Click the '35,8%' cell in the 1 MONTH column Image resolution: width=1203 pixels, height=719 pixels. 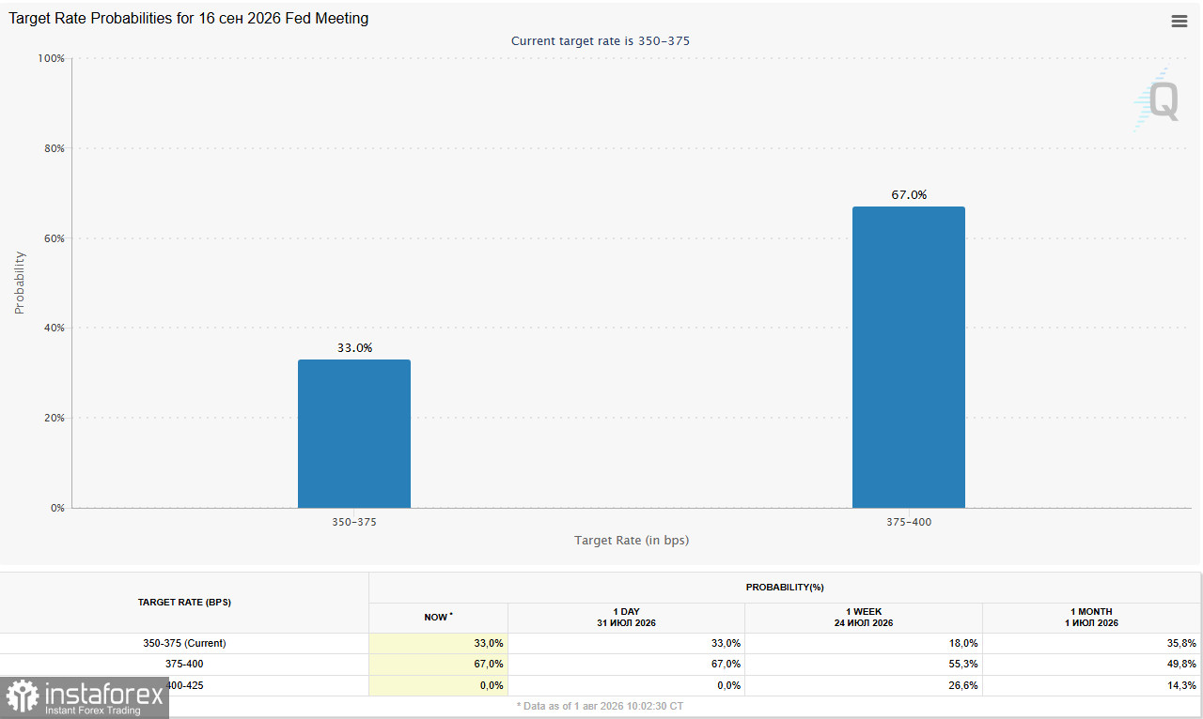click(x=1092, y=644)
